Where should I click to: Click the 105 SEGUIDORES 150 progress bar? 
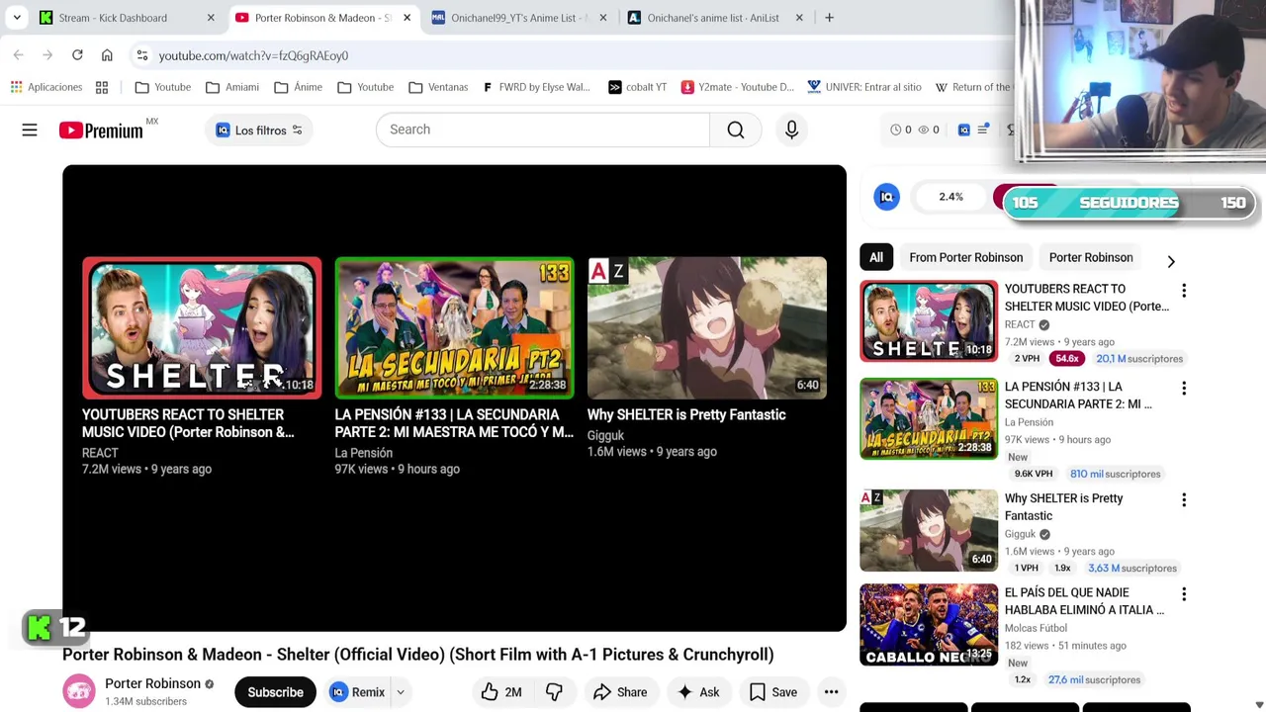coord(1129,203)
